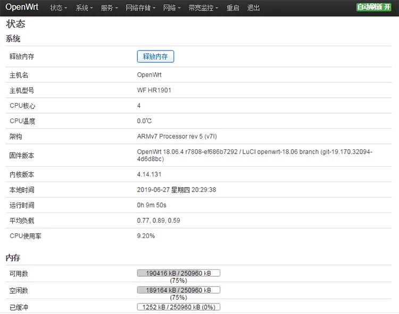Click the 架构 row label
The image size is (399, 314).
(x=16, y=137)
